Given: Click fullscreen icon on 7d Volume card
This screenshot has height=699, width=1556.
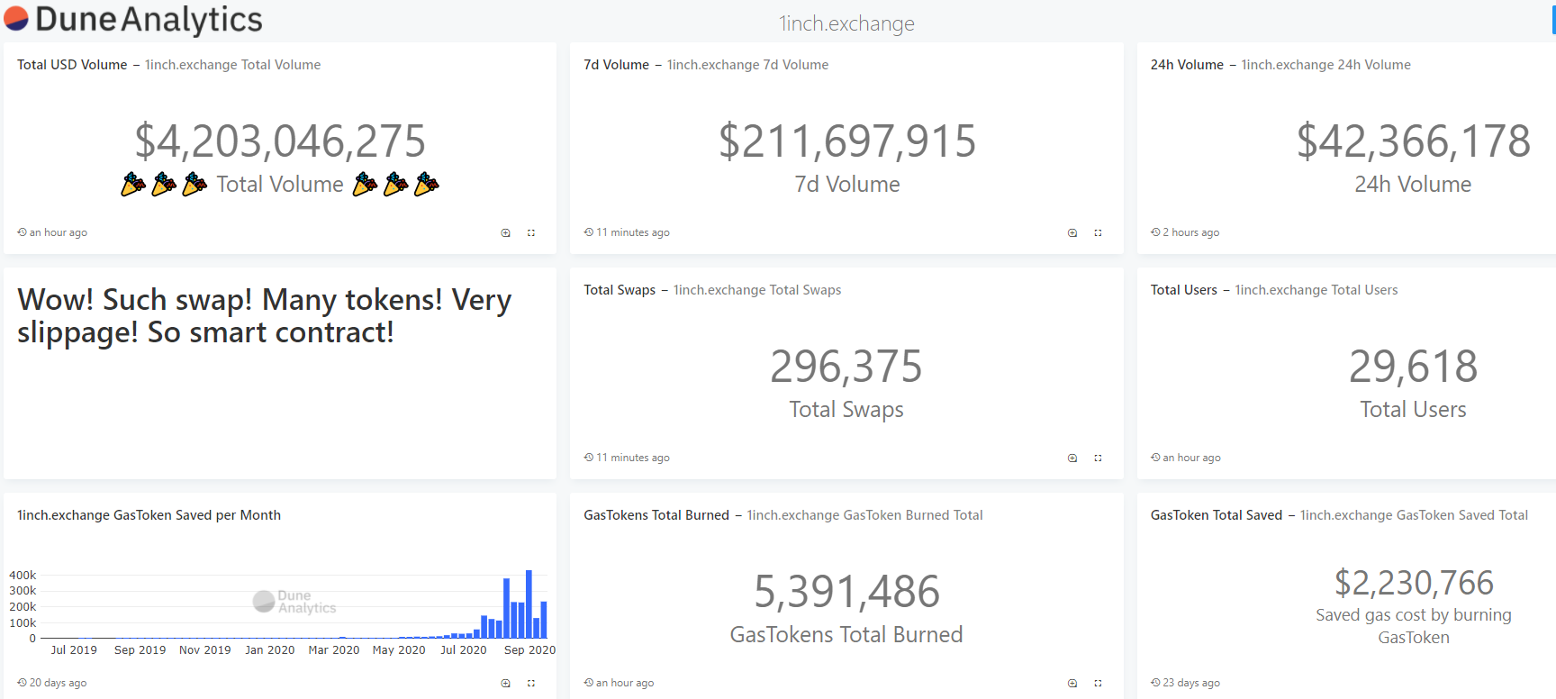Looking at the screenshot, I should tap(1098, 232).
